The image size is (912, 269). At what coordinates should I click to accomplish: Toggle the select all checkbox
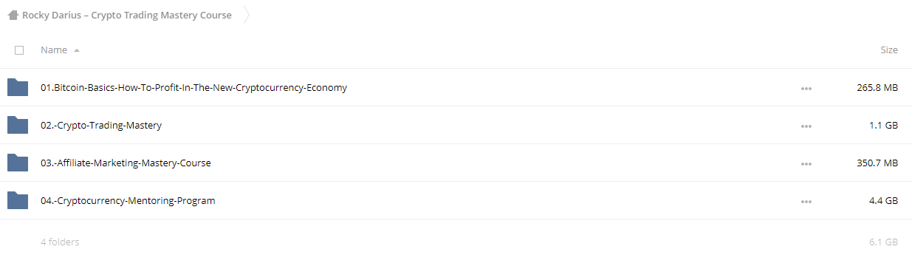[19, 50]
